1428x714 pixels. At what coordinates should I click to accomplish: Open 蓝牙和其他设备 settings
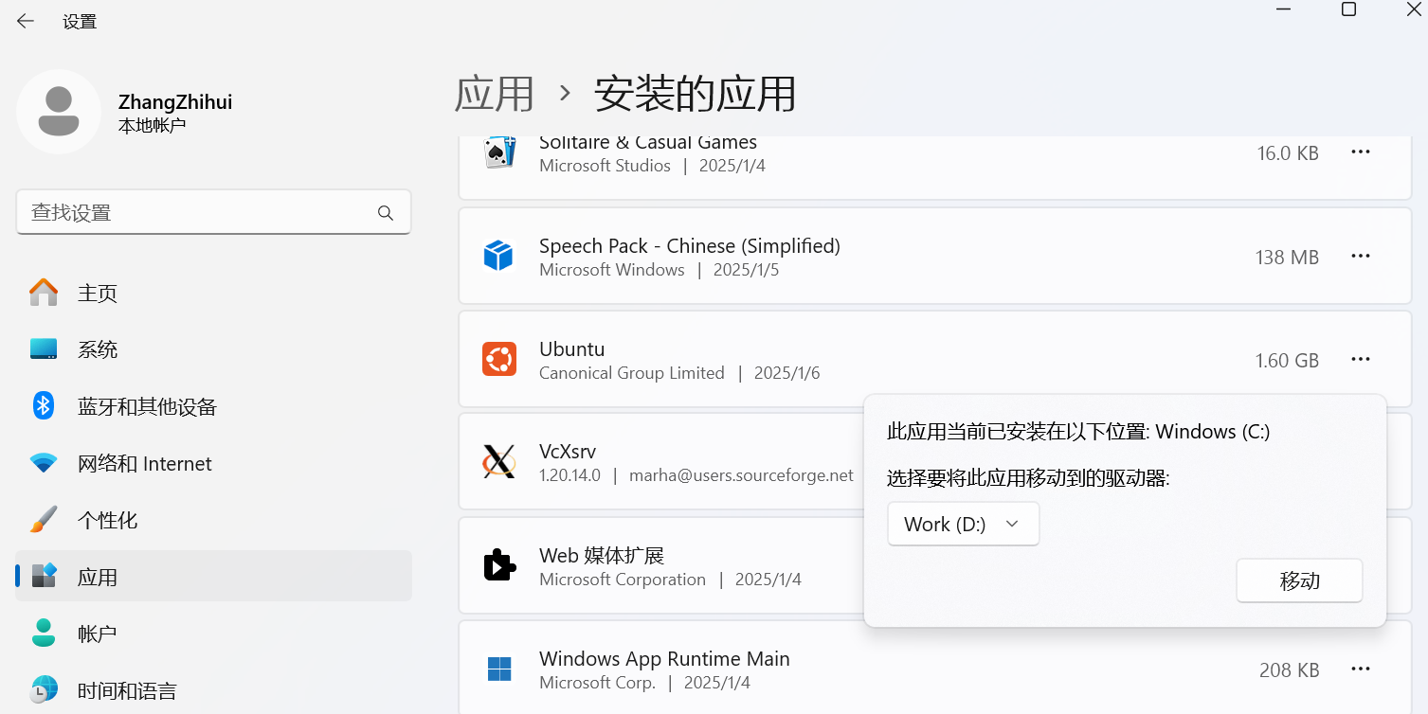[214, 406]
